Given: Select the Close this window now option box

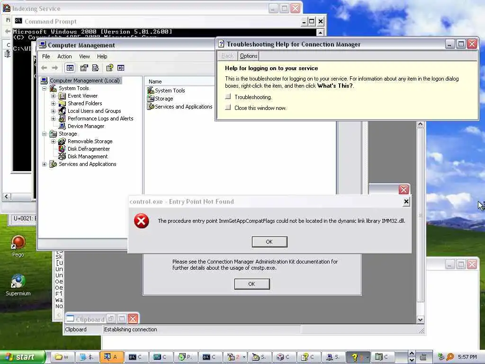Looking at the screenshot, I should 228,108.
